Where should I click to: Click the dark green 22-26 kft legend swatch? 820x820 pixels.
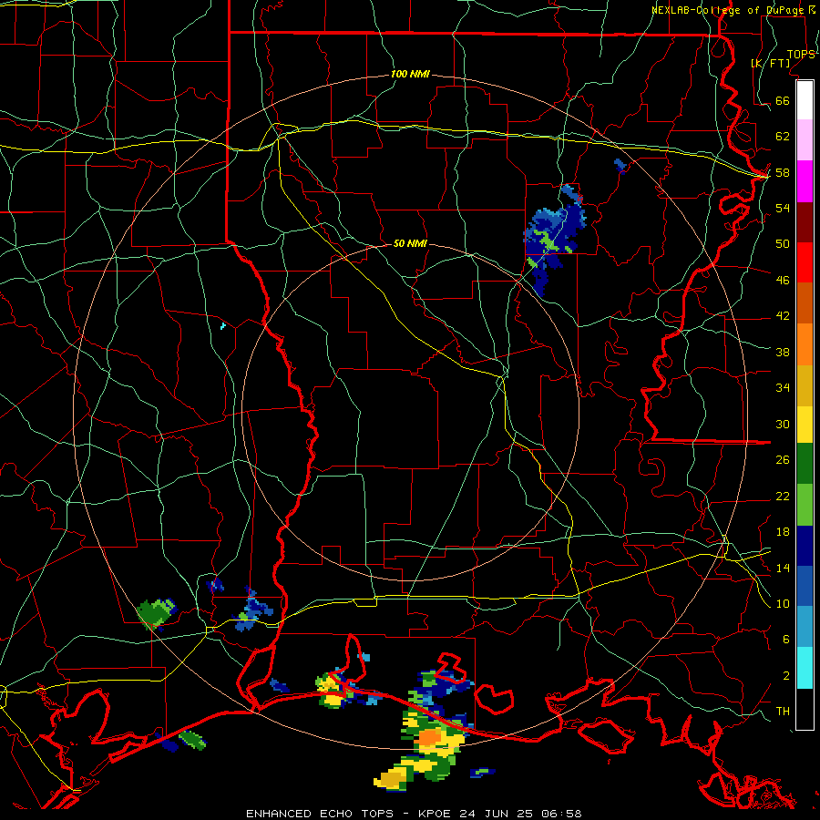tap(805, 463)
